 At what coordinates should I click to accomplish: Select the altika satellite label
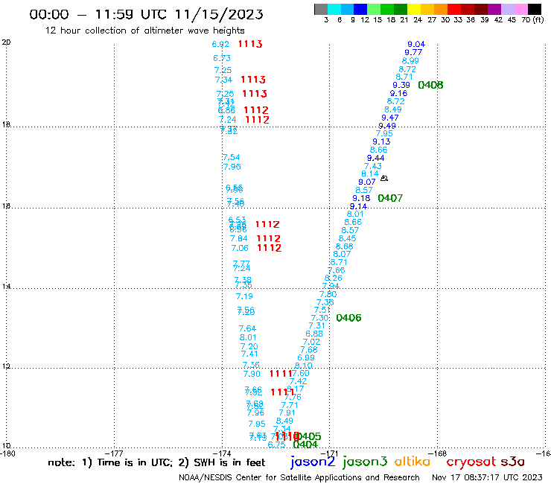[x=413, y=462]
